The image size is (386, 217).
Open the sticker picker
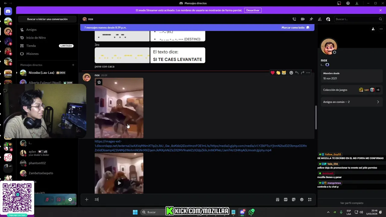pyautogui.click(x=294, y=200)
